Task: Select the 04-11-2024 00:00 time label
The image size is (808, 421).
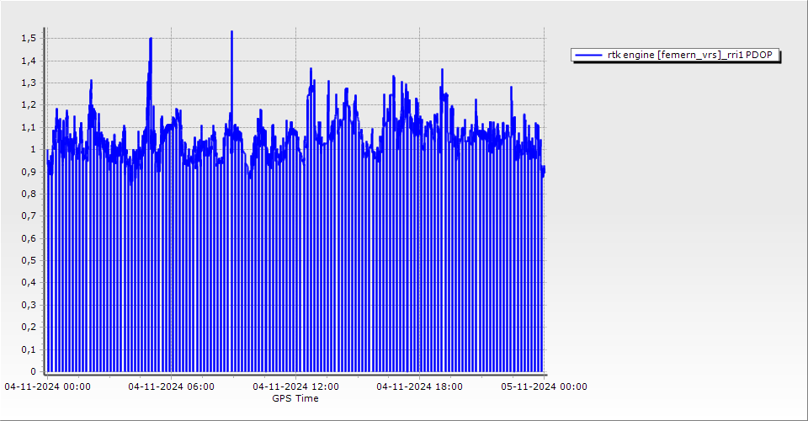Action: click(47, 386)
